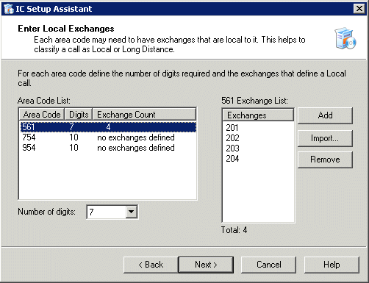Click the setup wizard disc icon

[x=345, y=38]
